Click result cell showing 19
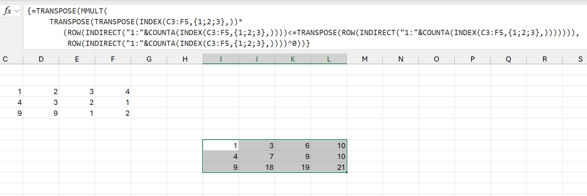This screenshot has height=196, width=587. tap(292, 167)
